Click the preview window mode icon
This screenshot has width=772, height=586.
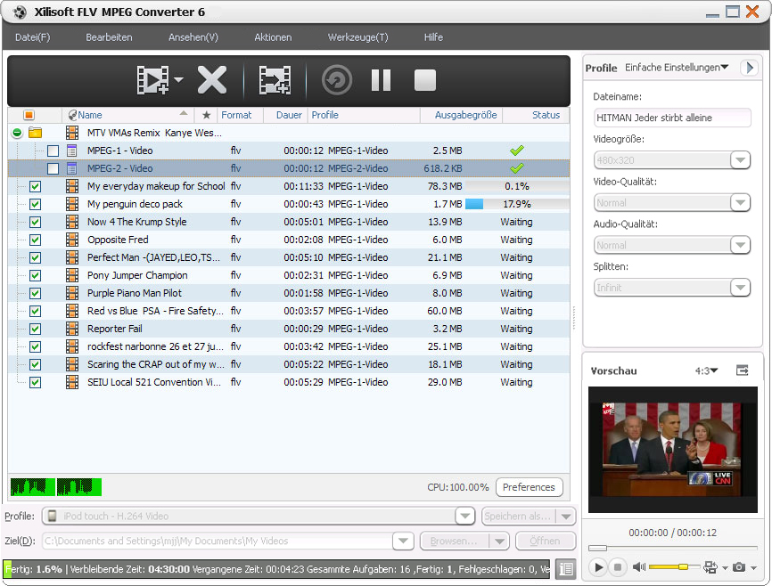(742, 370)
